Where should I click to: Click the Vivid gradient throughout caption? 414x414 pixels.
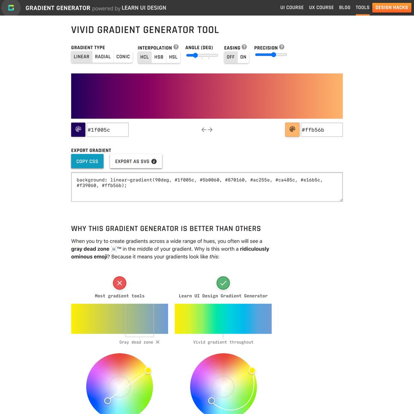click(x=223, y=342)
